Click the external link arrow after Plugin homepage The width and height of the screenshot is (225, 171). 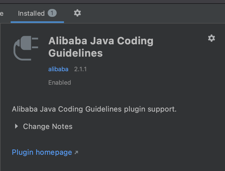[76, 152]
